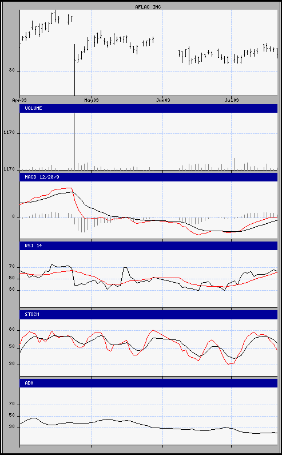Click the May03 date axis label
Viewport: 282px width, 455px height.
point(92,100)
